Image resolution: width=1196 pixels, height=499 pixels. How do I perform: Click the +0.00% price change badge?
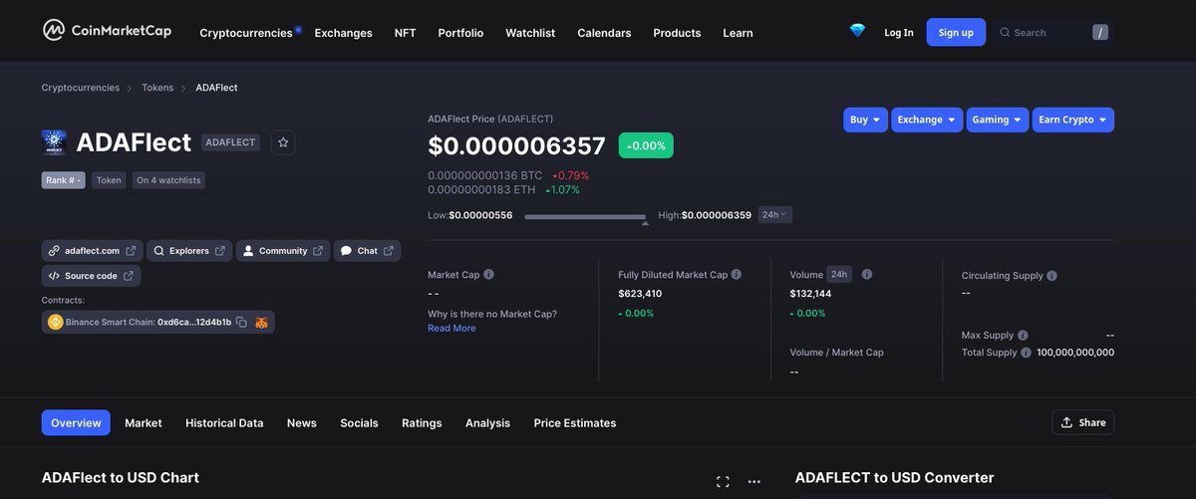[x=647, y=145]
